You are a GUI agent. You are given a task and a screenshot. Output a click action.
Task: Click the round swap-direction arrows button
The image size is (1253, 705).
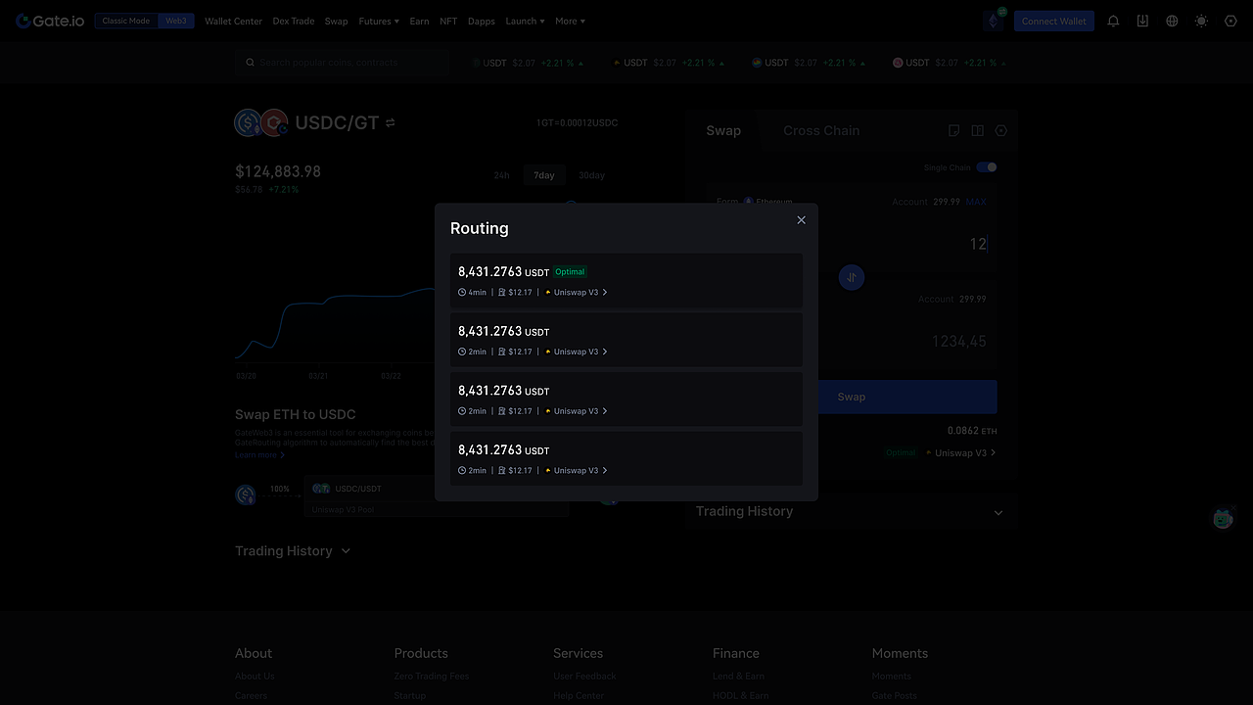coord(852,278)
